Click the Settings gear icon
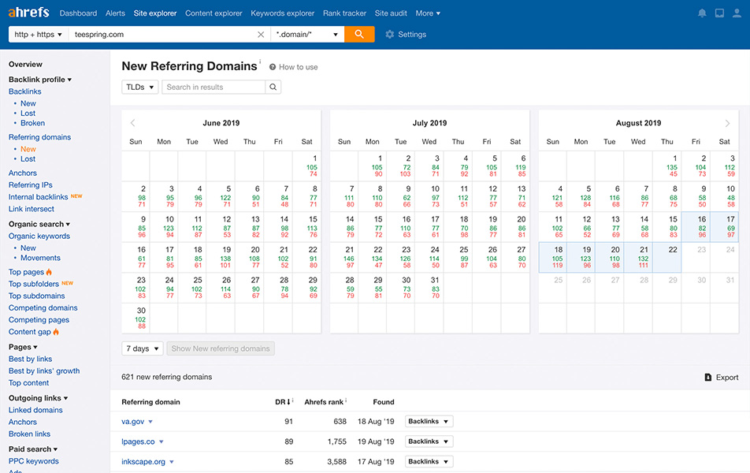 coord(390,35)
